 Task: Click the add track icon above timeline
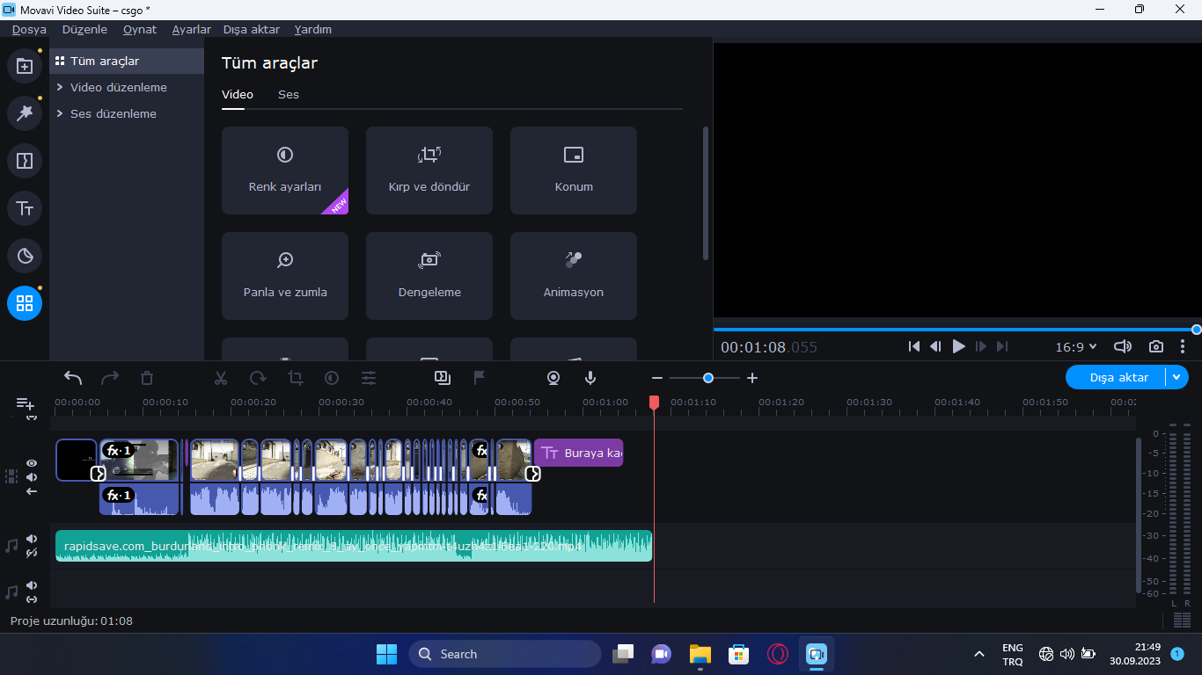point(26,404)
